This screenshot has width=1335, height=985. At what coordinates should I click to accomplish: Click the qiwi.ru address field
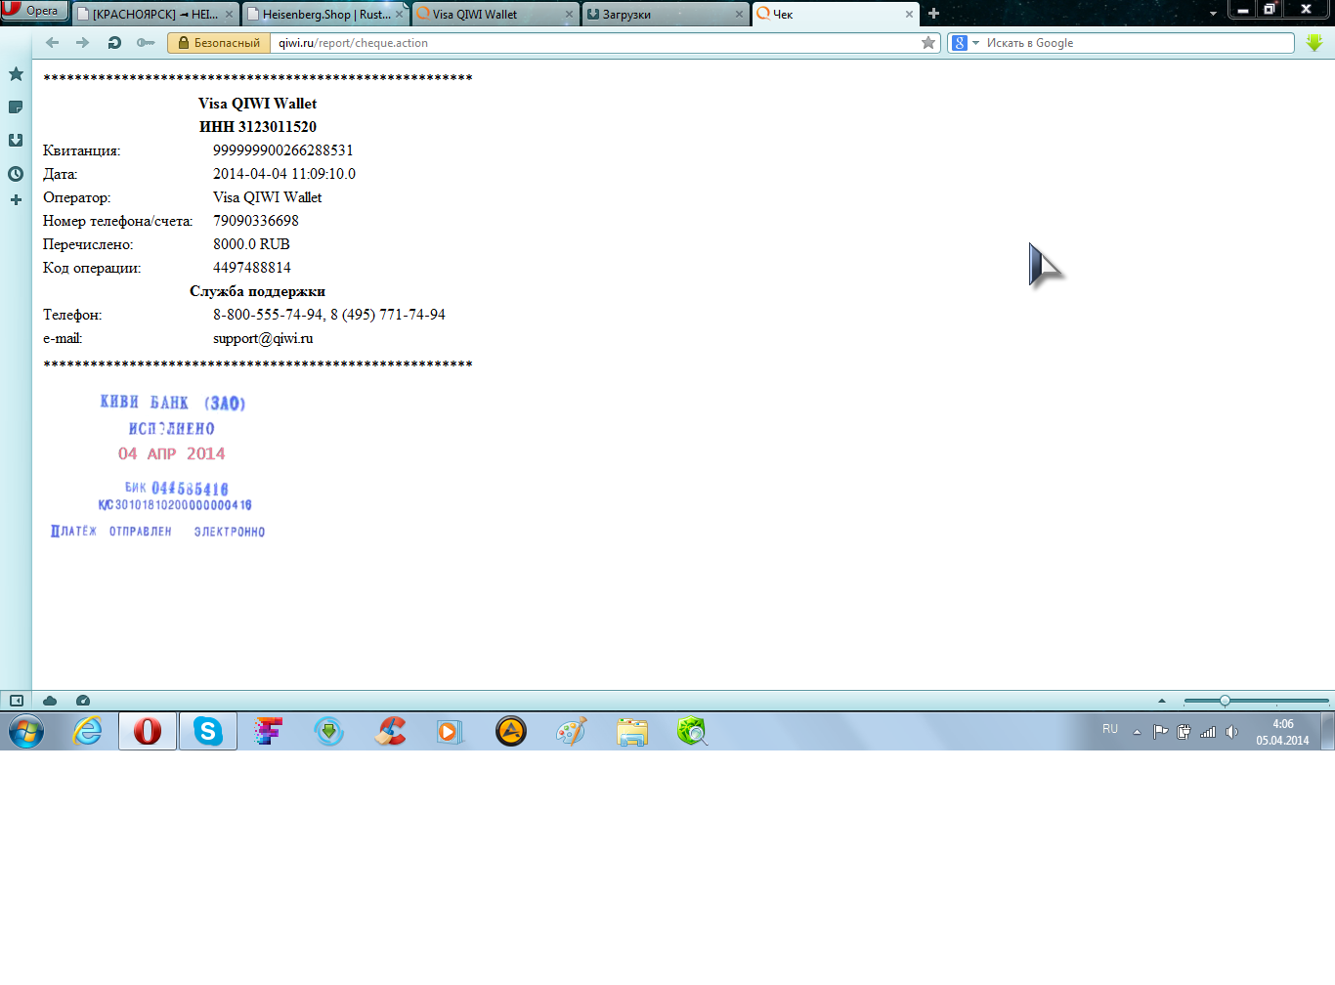pos(594,43)
